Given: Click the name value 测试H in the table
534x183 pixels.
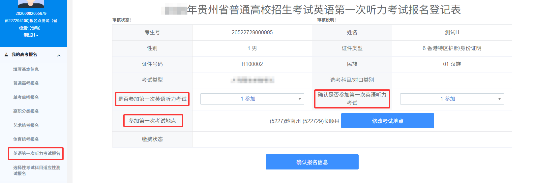Looking at the screenshot, I should (452, 32).
